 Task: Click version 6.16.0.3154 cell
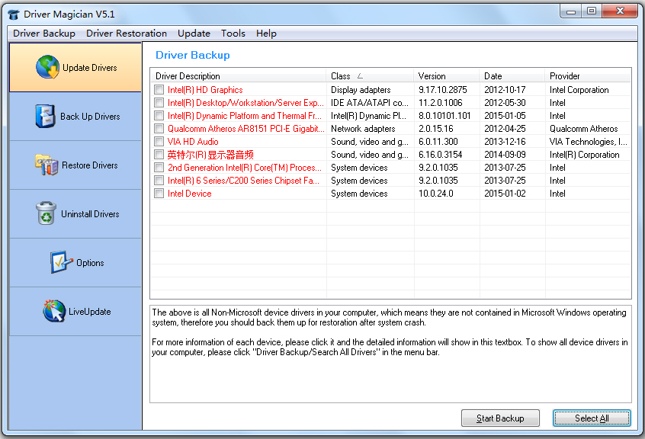[440, 155]
